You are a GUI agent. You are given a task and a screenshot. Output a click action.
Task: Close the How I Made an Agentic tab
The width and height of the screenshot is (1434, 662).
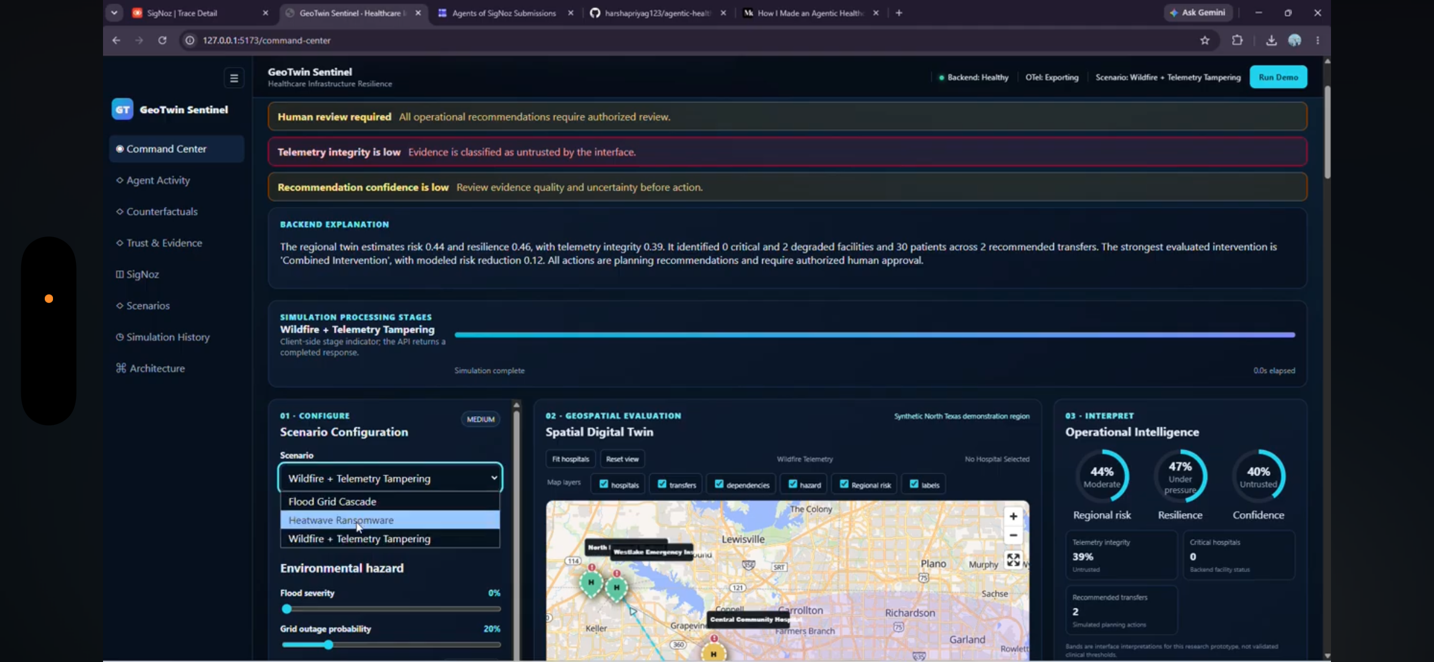pos(876,13)
